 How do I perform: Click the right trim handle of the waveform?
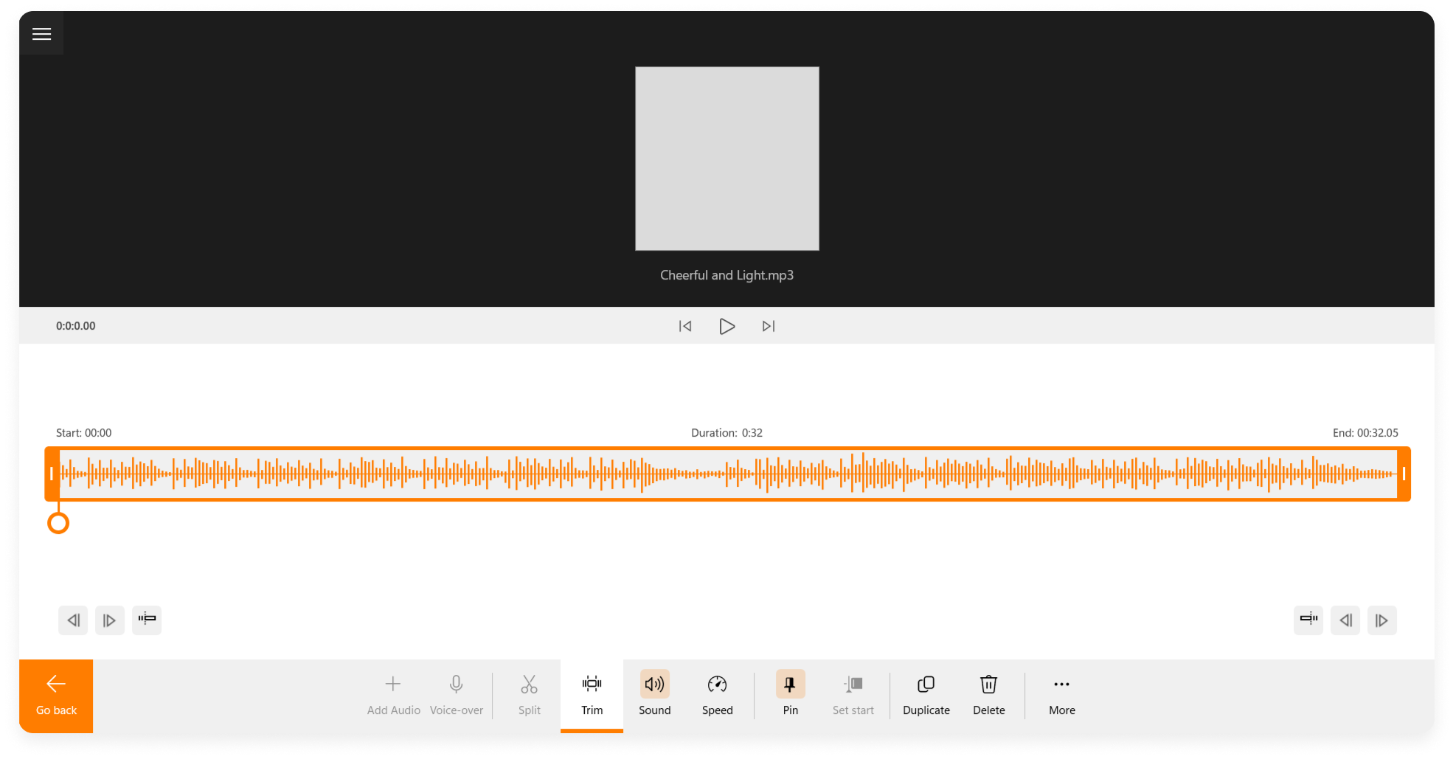[x=1404, y=474]
